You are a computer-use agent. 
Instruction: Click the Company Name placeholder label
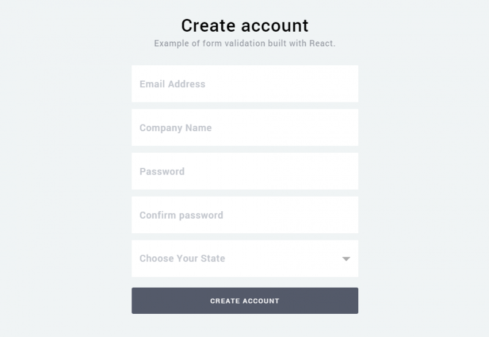click(x=175, y=128)
